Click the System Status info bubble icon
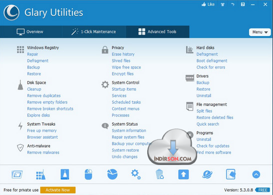 click(105, 125)
